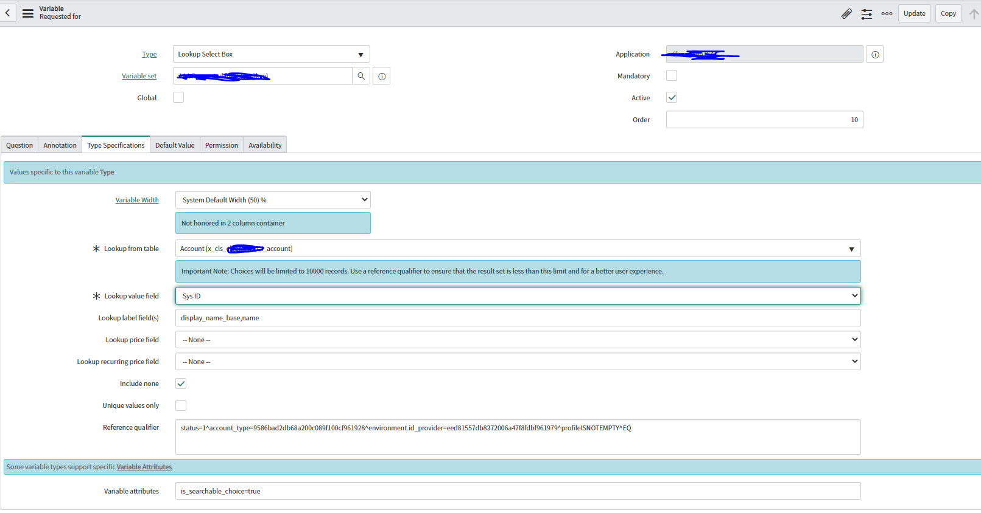Click the Update button

(x=914, y=13)
